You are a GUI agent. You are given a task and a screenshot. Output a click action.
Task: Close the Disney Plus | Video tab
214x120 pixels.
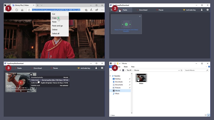[x=34, y=5]
